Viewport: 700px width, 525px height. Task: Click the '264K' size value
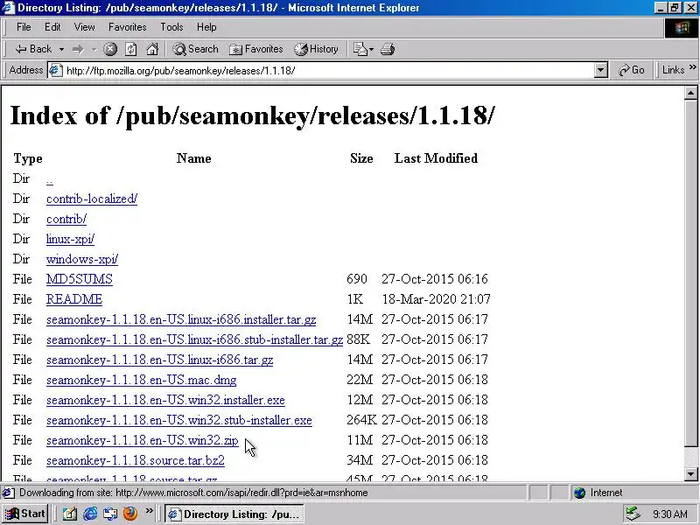[361, 420]
